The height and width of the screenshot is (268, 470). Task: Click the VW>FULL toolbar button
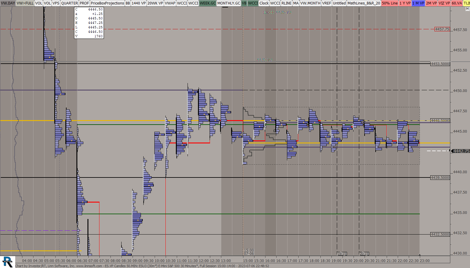tap(25, 3)
